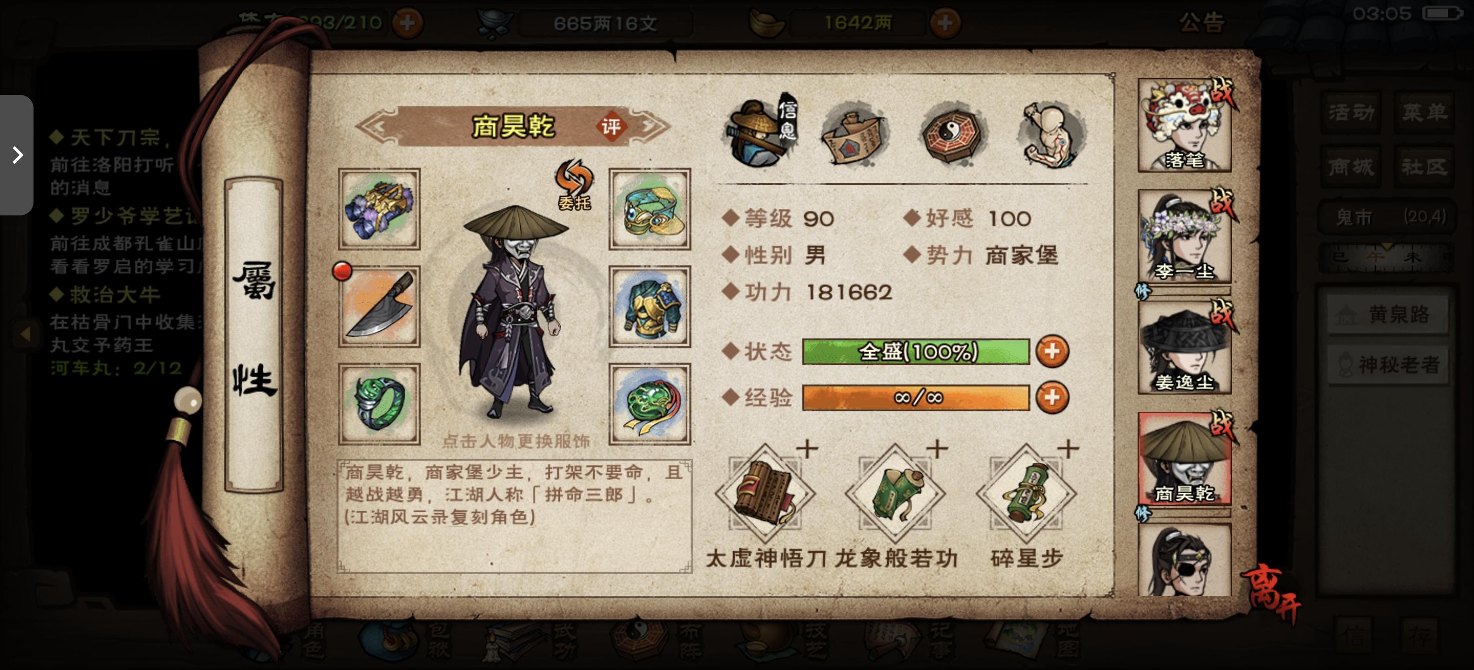Viewport: 1474px width, 670px height.
Task: Select 李一尘 character portrait
Action: click(1184, 236)
